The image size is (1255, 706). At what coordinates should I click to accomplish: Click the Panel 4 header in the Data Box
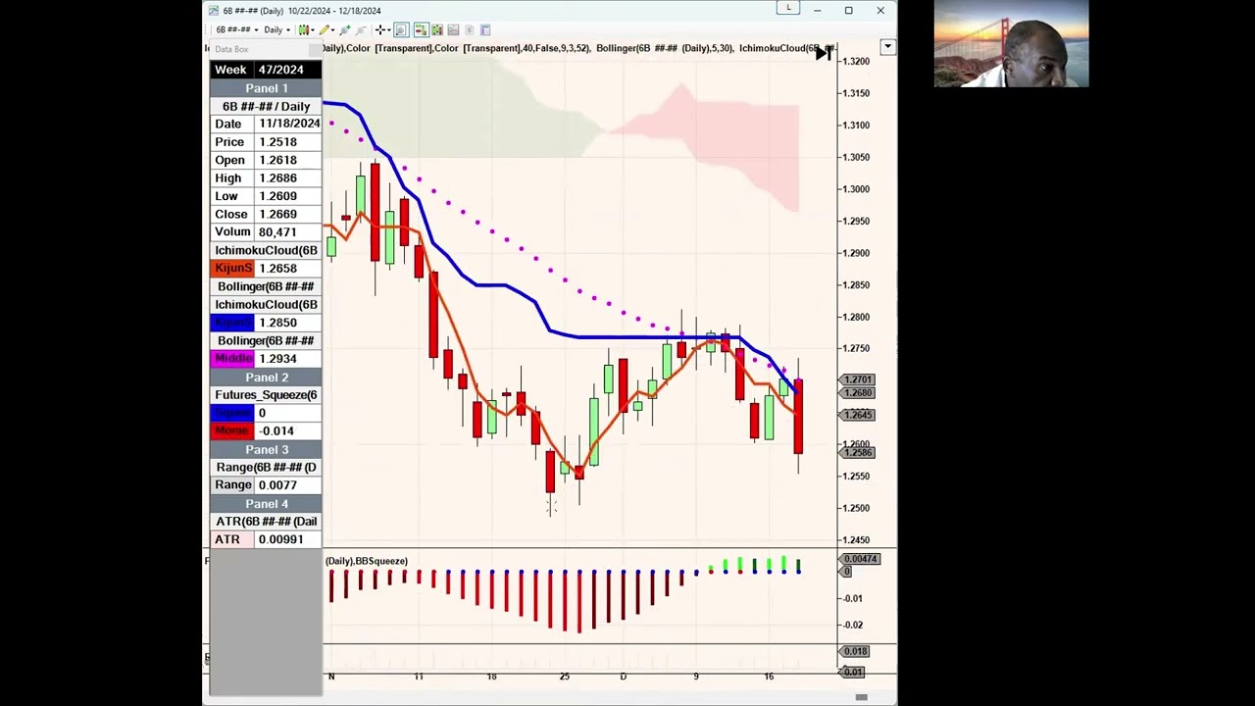tap(266, 504)
